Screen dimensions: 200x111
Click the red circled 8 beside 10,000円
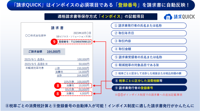point(58,86)
